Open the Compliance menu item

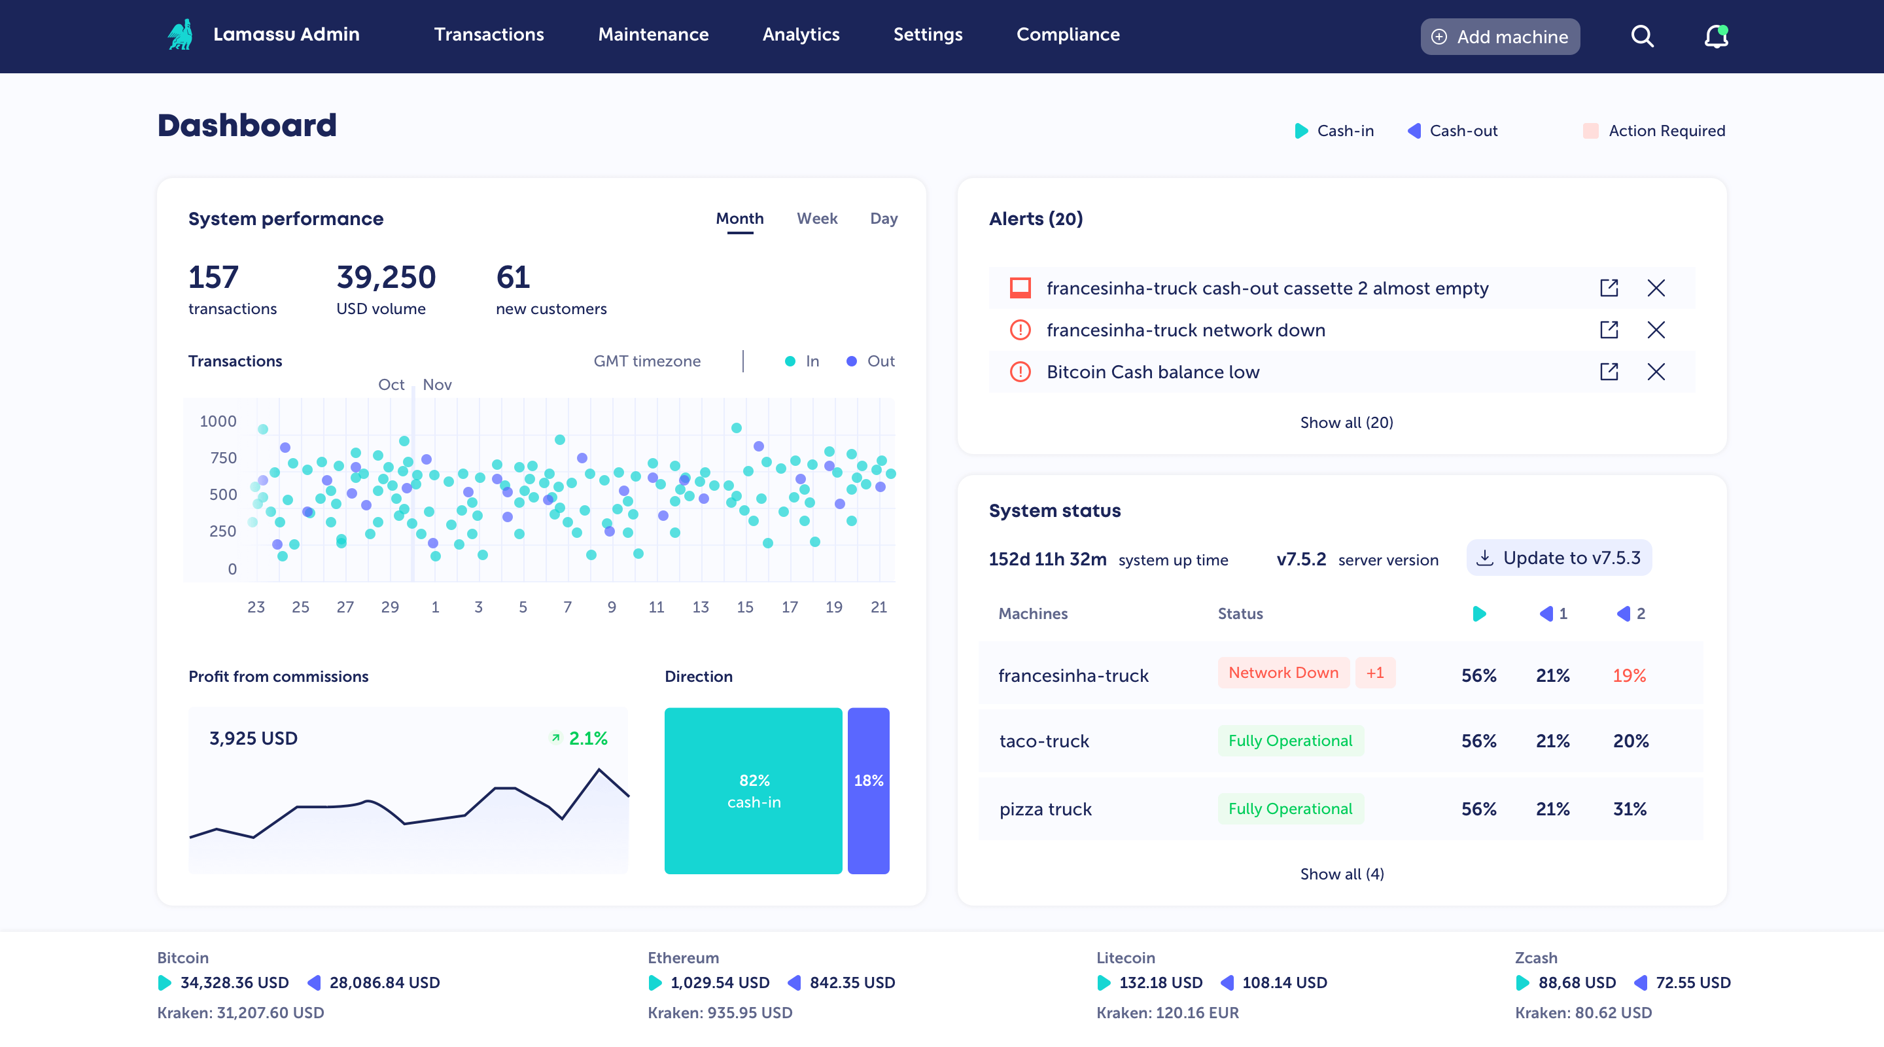pos(1067,35)
